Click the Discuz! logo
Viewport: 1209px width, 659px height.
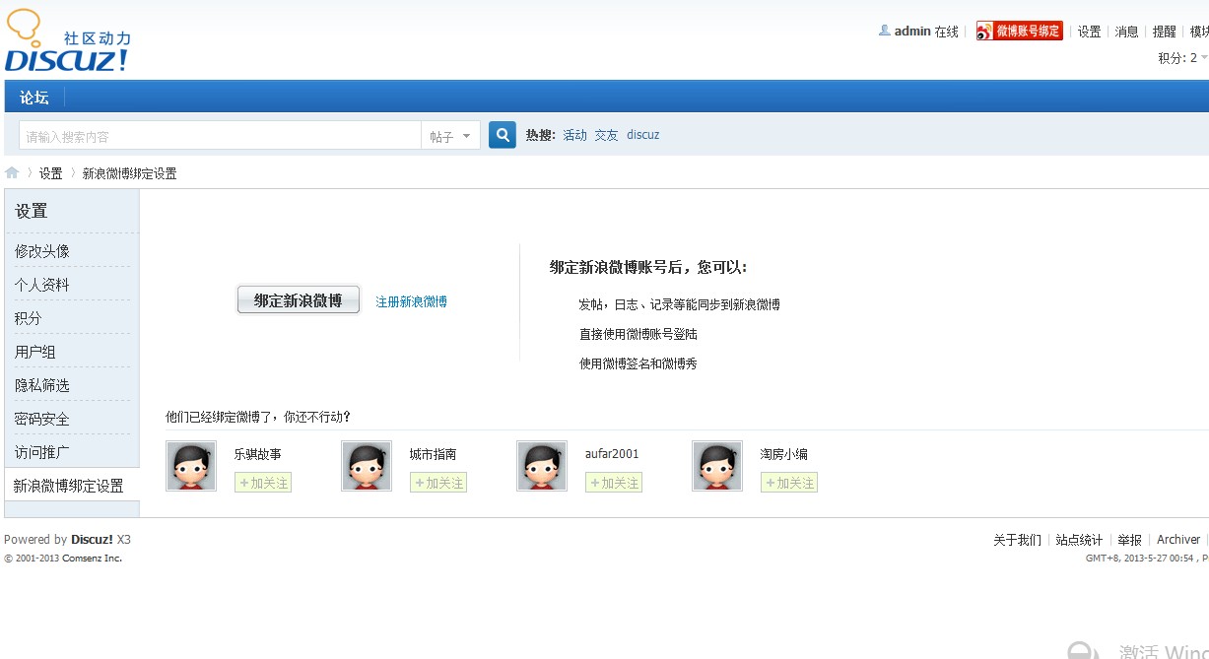point(67,43)
